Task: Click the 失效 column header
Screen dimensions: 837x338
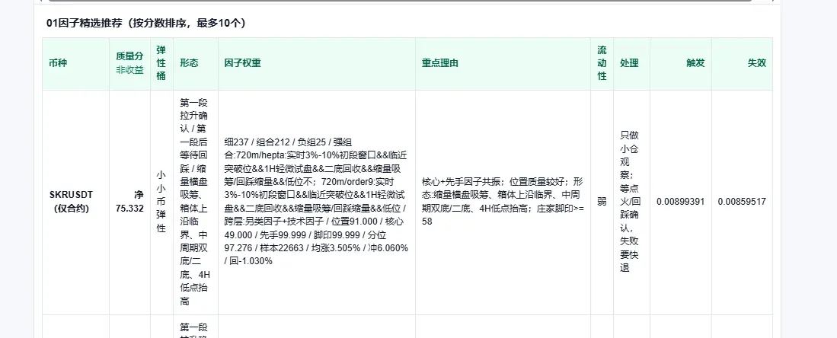Action: [742, 63]
